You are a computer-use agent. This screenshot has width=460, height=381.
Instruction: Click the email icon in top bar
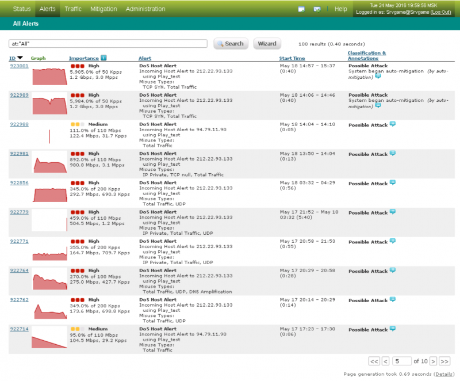click(317, 9)
